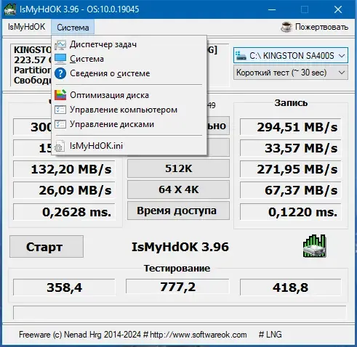Open the IsMyHdOK.ini file entry
357x347 pixels.
click(129, 146)
